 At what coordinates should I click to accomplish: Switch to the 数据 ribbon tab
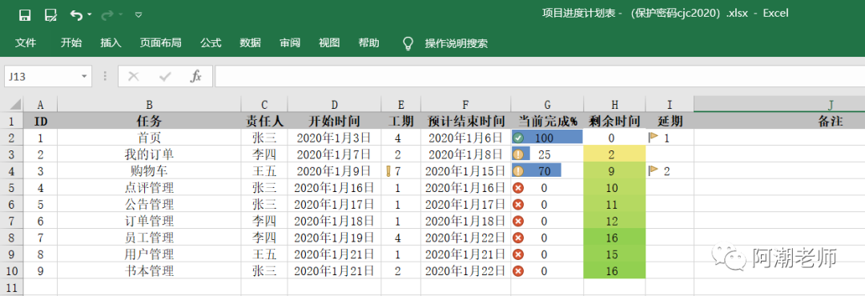click(251, 43)
